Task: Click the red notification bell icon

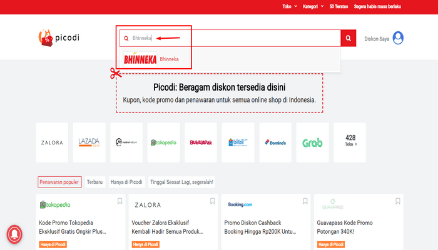Action: coord(14,234)
